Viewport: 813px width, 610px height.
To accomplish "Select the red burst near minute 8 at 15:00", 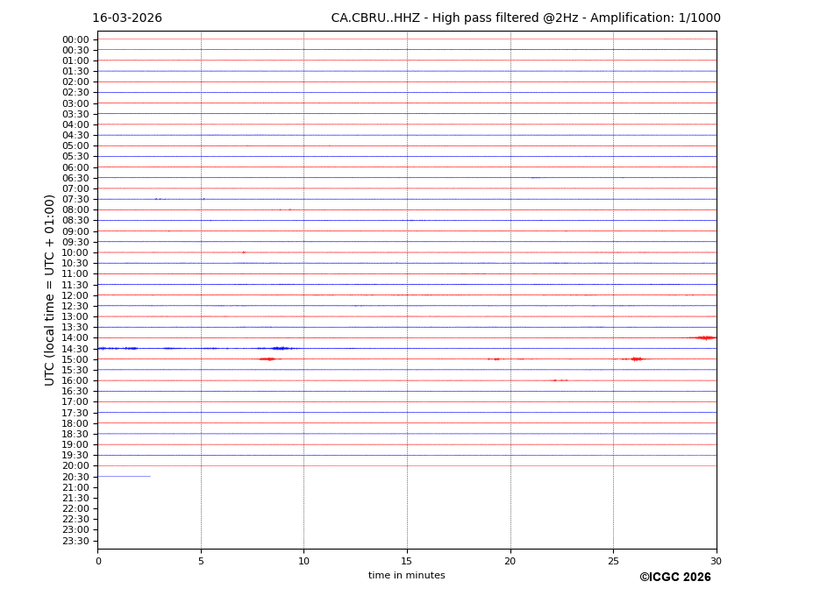I will click(267, 358).
